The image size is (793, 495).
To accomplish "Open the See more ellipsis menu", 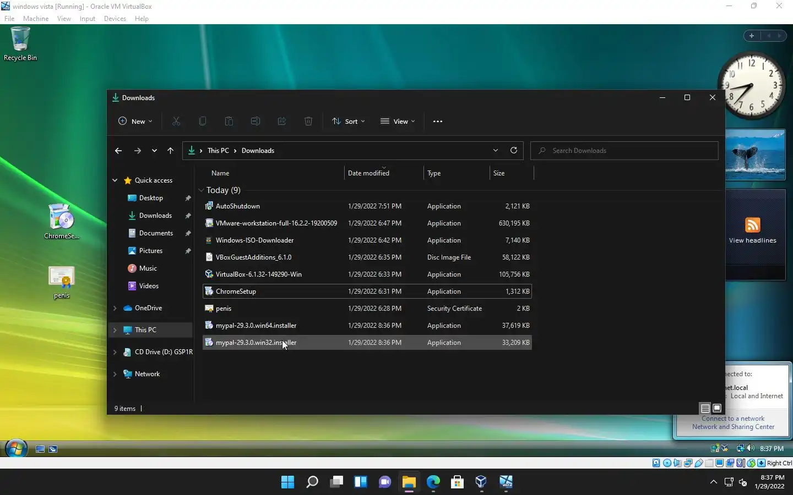I will (x=438, y=122).
